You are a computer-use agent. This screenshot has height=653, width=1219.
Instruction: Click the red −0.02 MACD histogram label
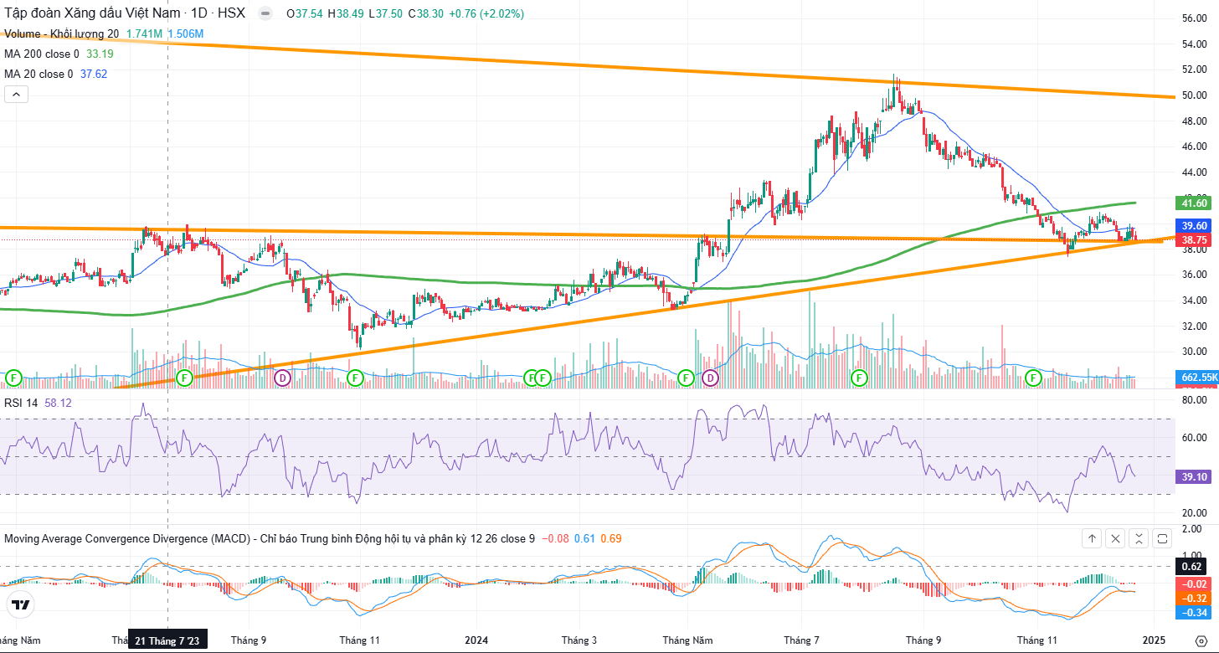pos(1195,584)
